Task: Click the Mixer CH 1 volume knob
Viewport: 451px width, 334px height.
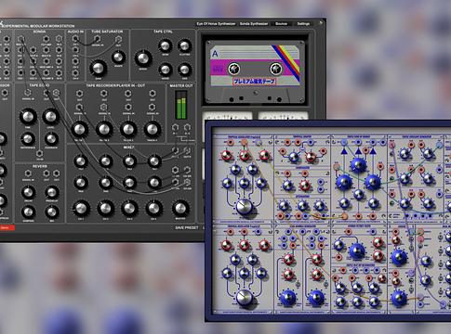Action: tap(81, 209)
